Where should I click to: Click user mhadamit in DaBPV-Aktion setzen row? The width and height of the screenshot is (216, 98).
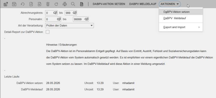click(128, 83)
